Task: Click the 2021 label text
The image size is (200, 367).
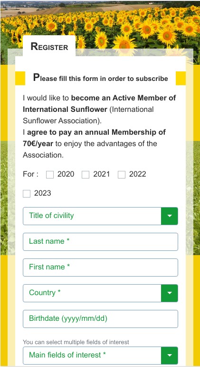Action: pyautogui.click(x=101, y=174)
